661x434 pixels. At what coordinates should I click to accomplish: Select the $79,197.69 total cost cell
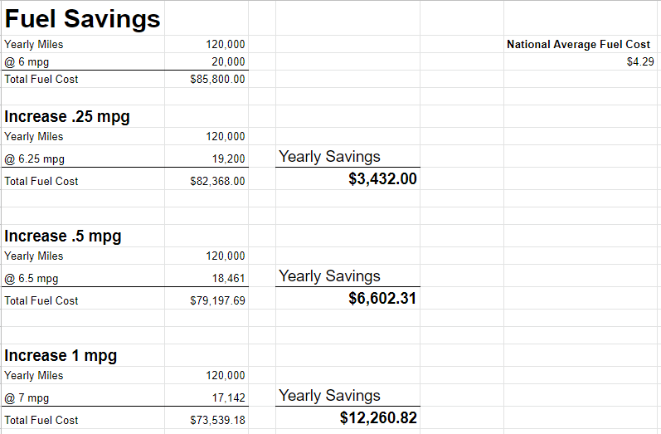point(217,300)
